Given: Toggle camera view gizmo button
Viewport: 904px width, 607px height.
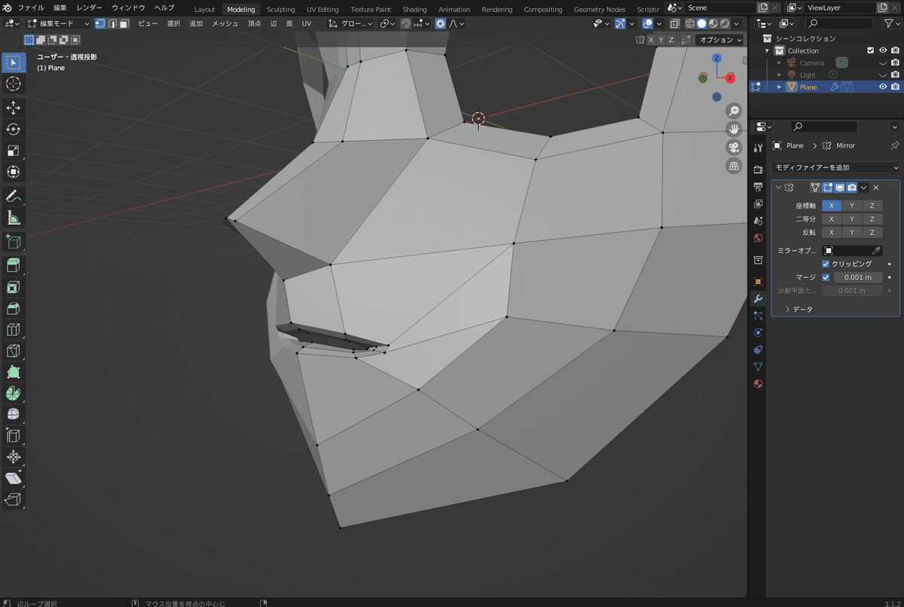Looking at the screenshot, I should coord(734,148).
